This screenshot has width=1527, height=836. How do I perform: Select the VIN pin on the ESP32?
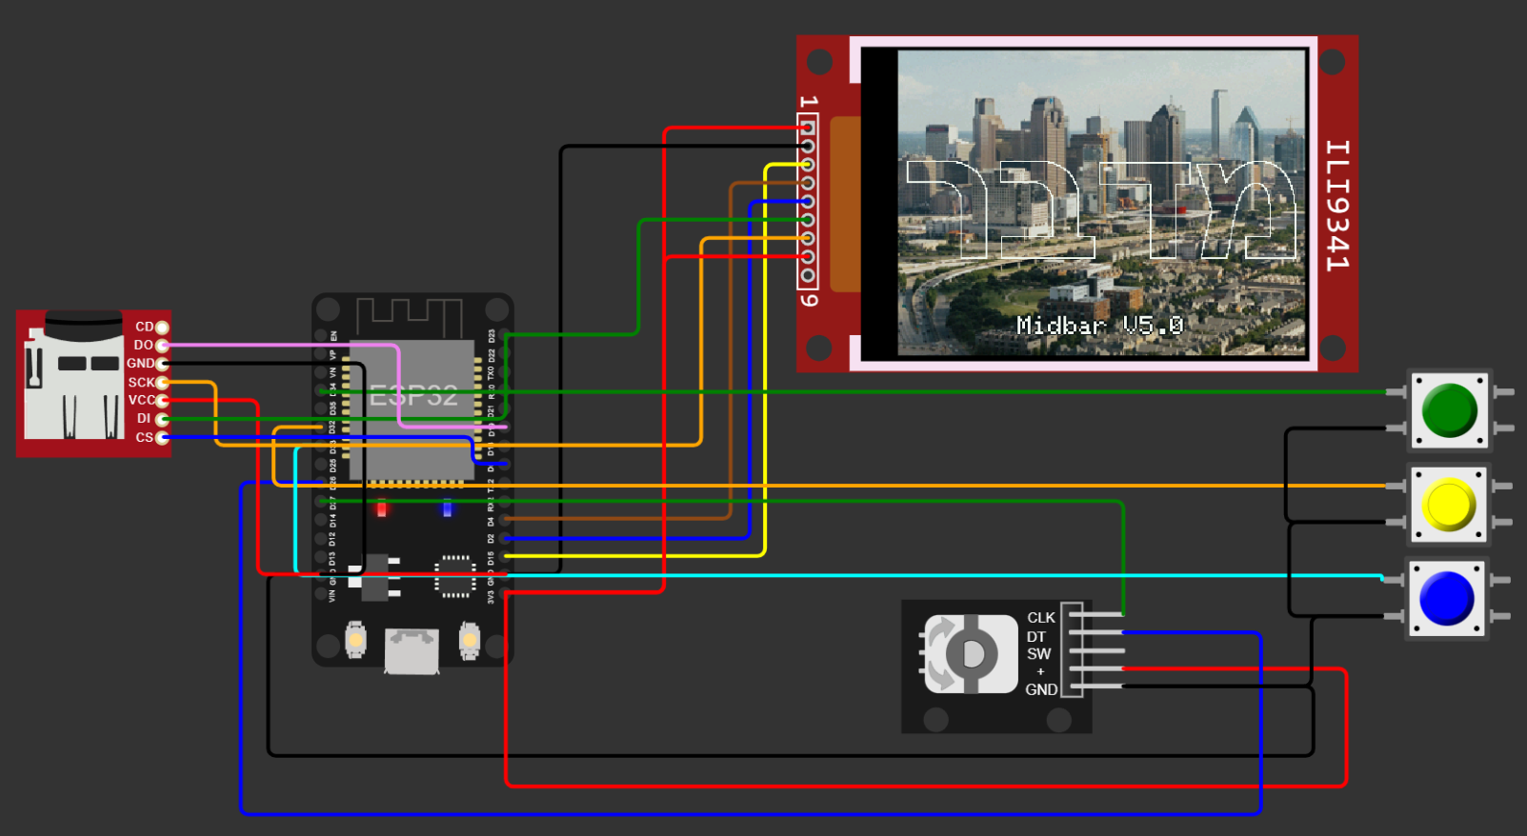click(x=321, y=594)
